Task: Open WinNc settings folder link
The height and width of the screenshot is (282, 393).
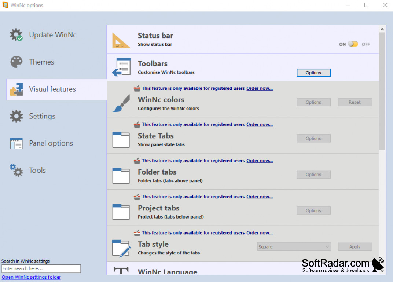Action: 31,277
